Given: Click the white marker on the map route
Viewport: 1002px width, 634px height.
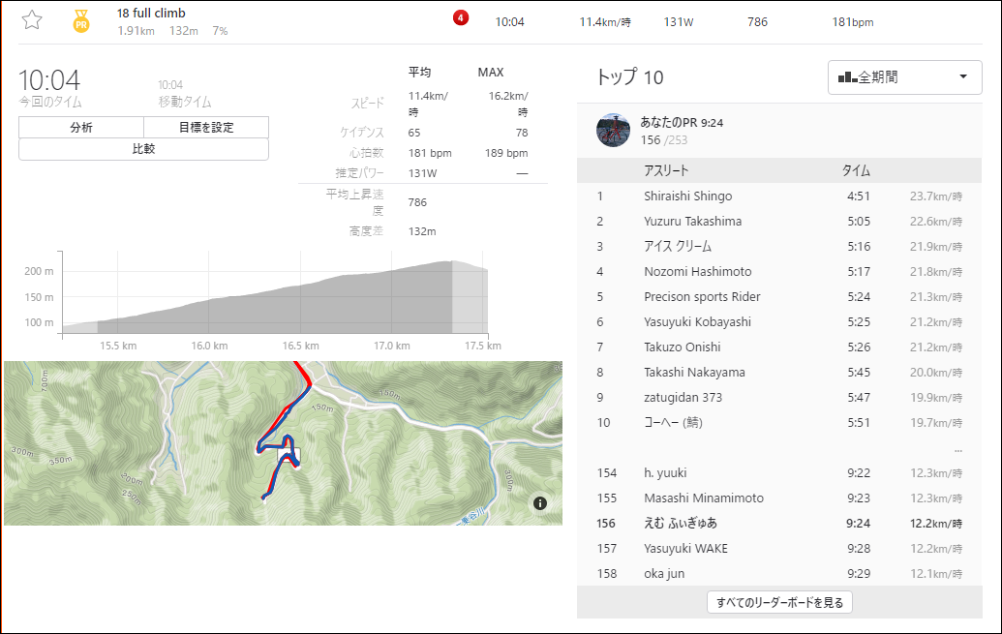Looking at the screenshot, I should [288, 455].
